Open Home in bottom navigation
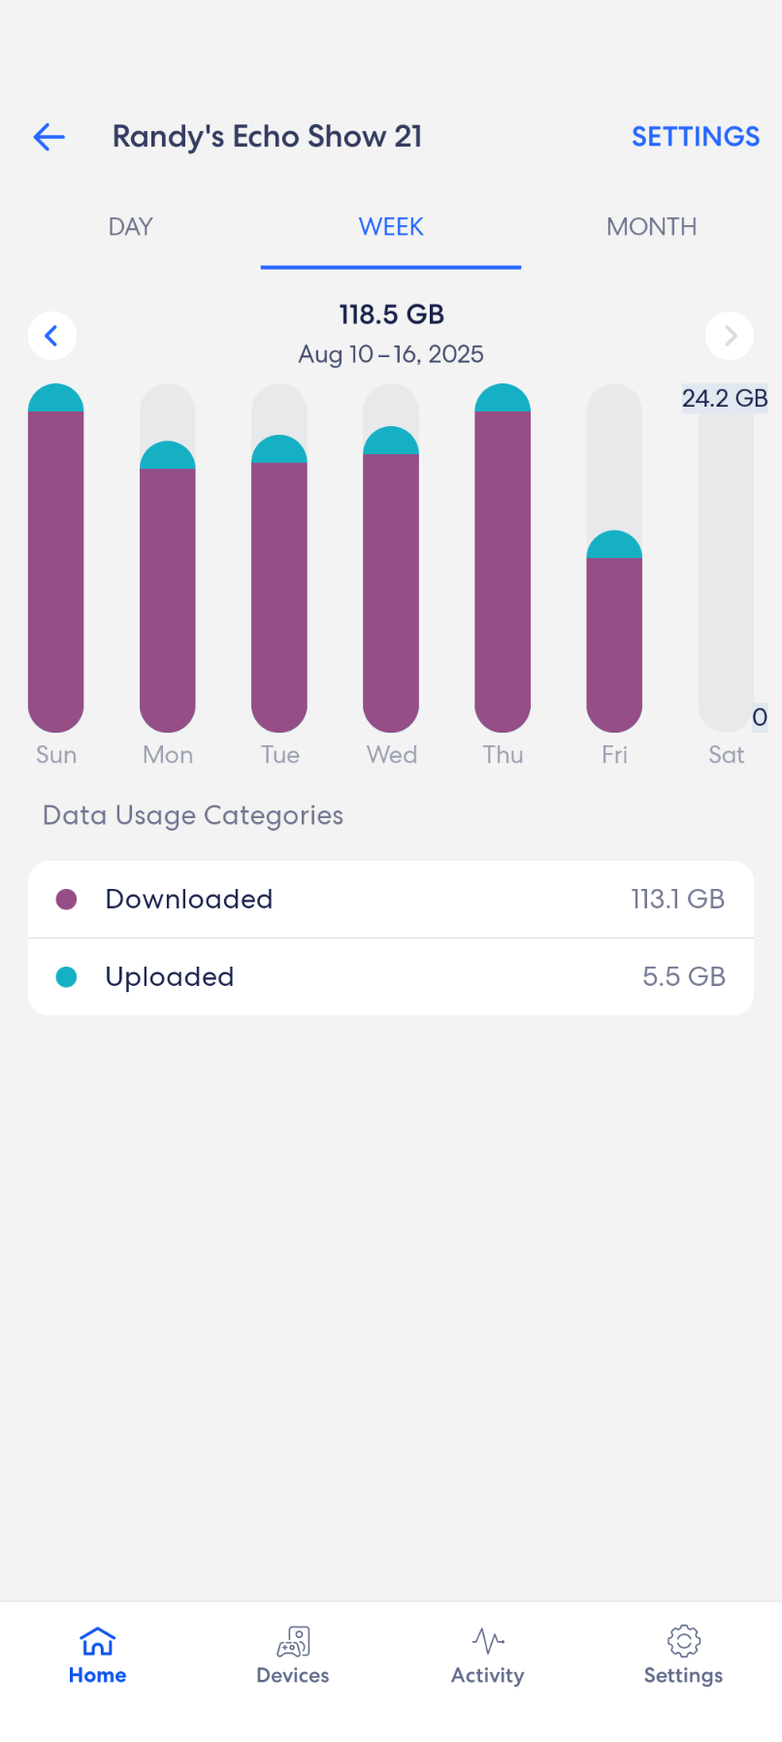 click(x=98, y=1657)
